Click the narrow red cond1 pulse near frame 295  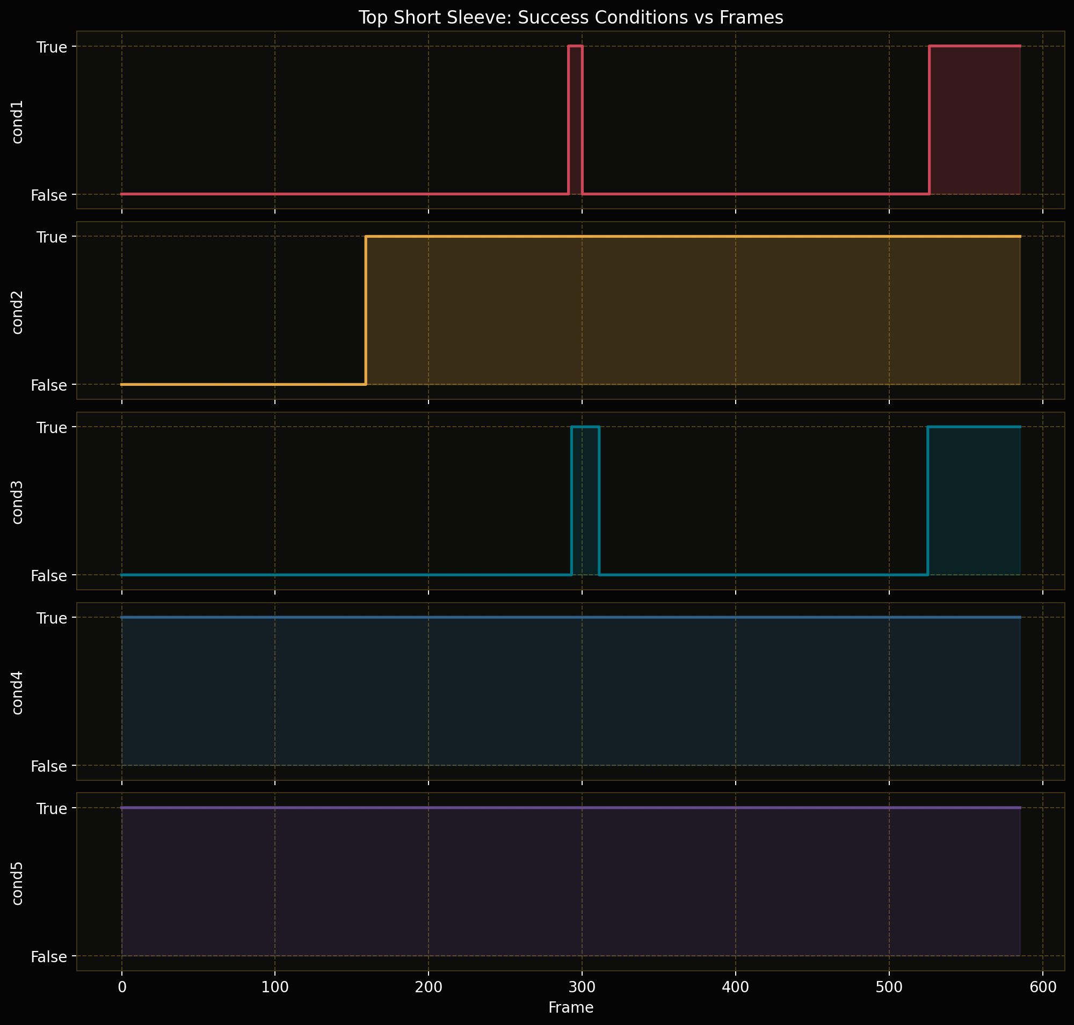pyautogui.click(x=575, y=120)
